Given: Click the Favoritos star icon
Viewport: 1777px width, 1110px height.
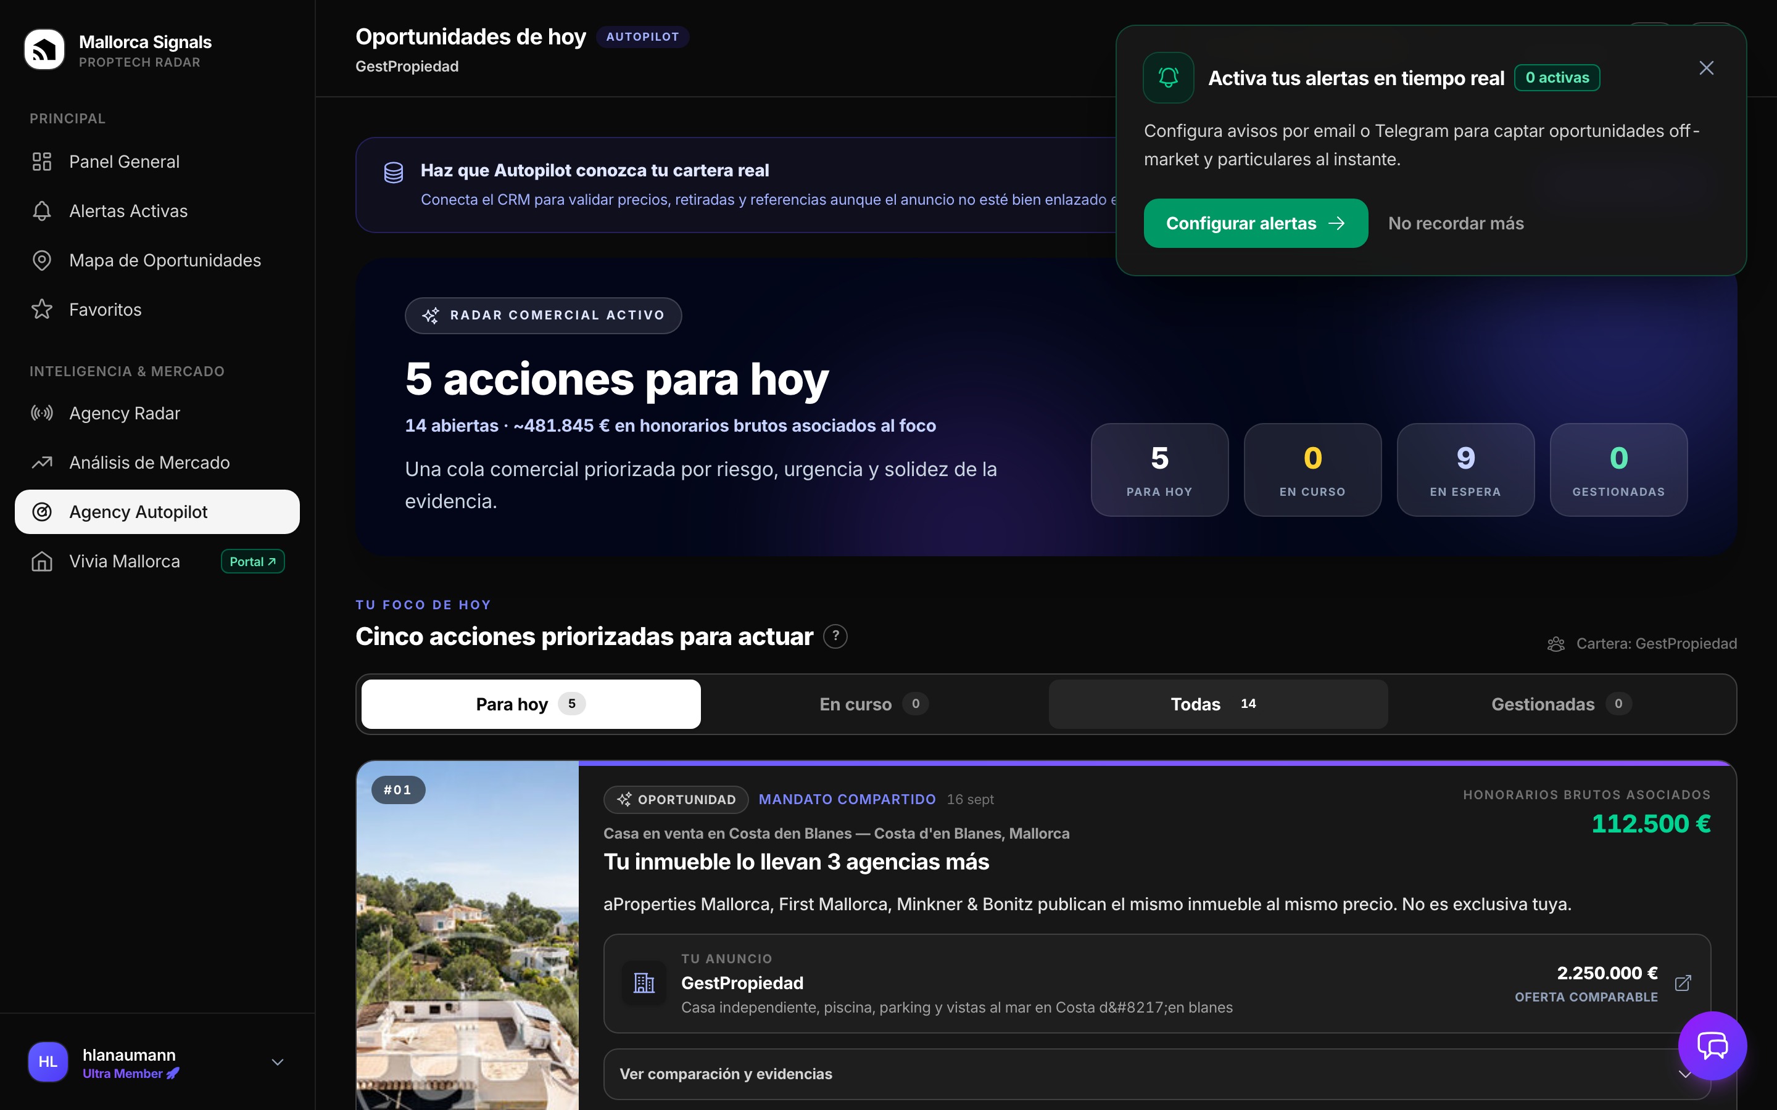Looking at the screenshot, I should pyautogui.click(x=42, y=310).
